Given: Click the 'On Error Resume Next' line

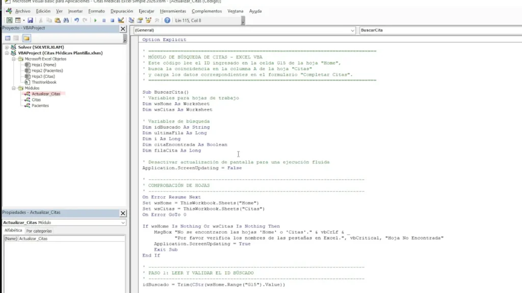Looking at the screenshot, I should (171, 197).
